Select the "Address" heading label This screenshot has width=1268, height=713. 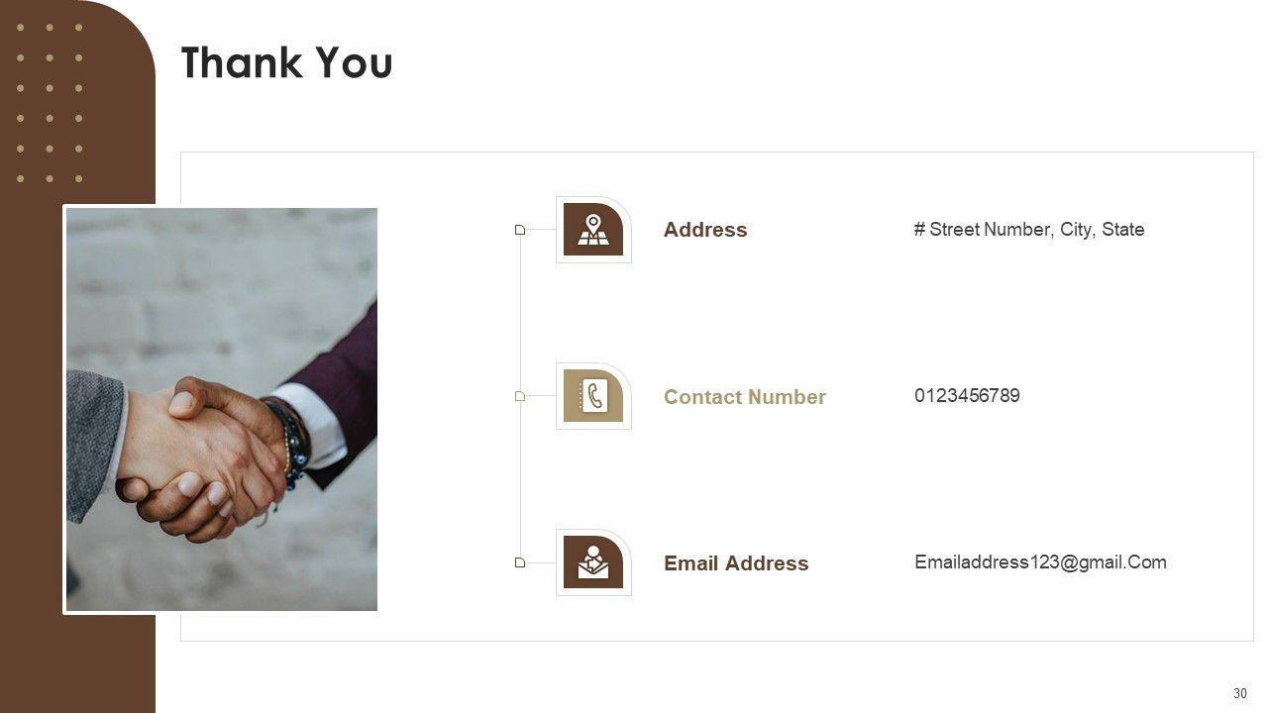coord(705,230)
